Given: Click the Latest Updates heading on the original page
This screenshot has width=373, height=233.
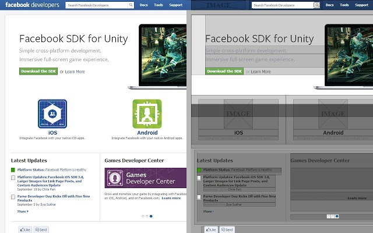Looking at the screenshot, I should (29, 161).
